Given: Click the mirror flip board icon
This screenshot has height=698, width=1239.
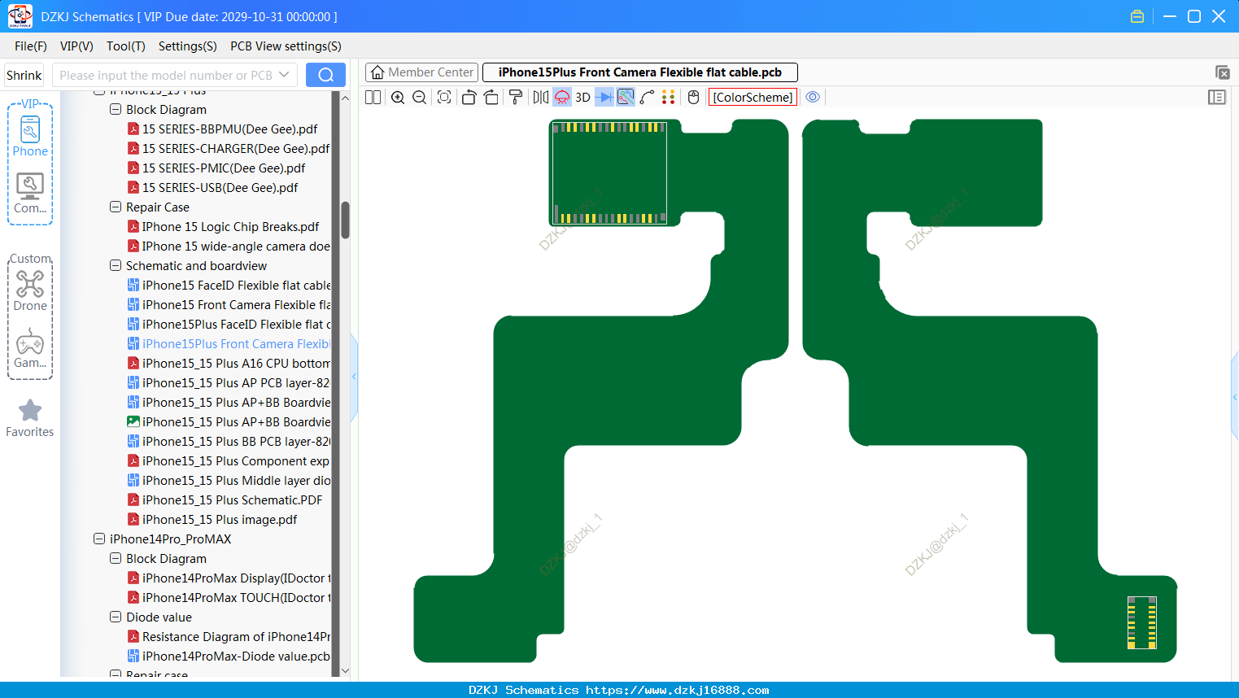Looking at the screenshot, I should pyautogui.click(x=541, y=97).
